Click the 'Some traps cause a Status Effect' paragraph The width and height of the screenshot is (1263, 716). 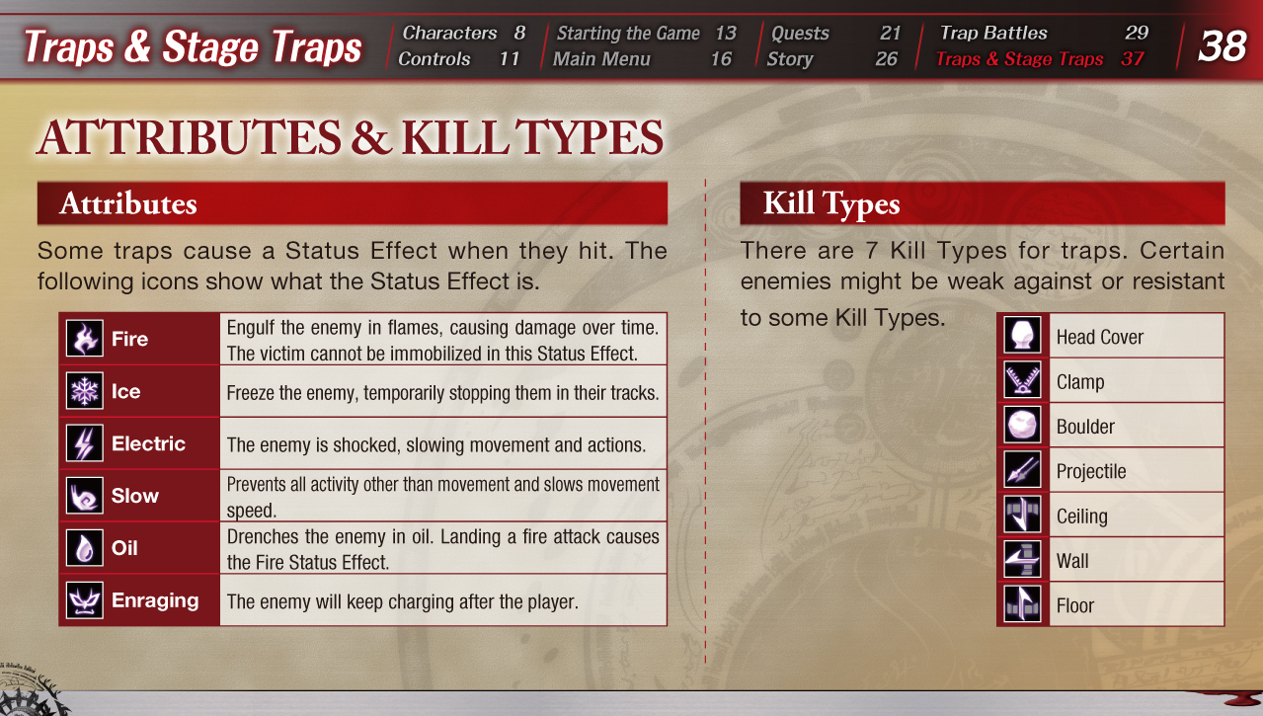(353, 266)
